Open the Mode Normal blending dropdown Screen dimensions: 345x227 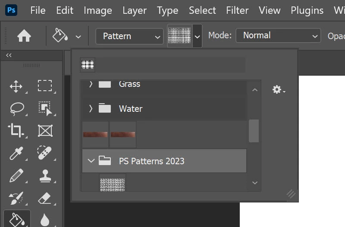click(278, 35)
